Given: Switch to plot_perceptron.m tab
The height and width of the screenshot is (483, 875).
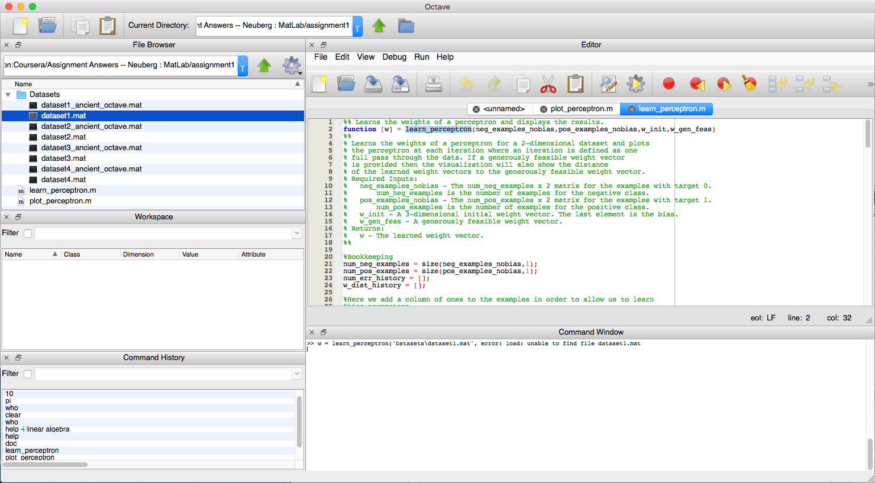Looking at the screenshot, I should click(582, 109).
